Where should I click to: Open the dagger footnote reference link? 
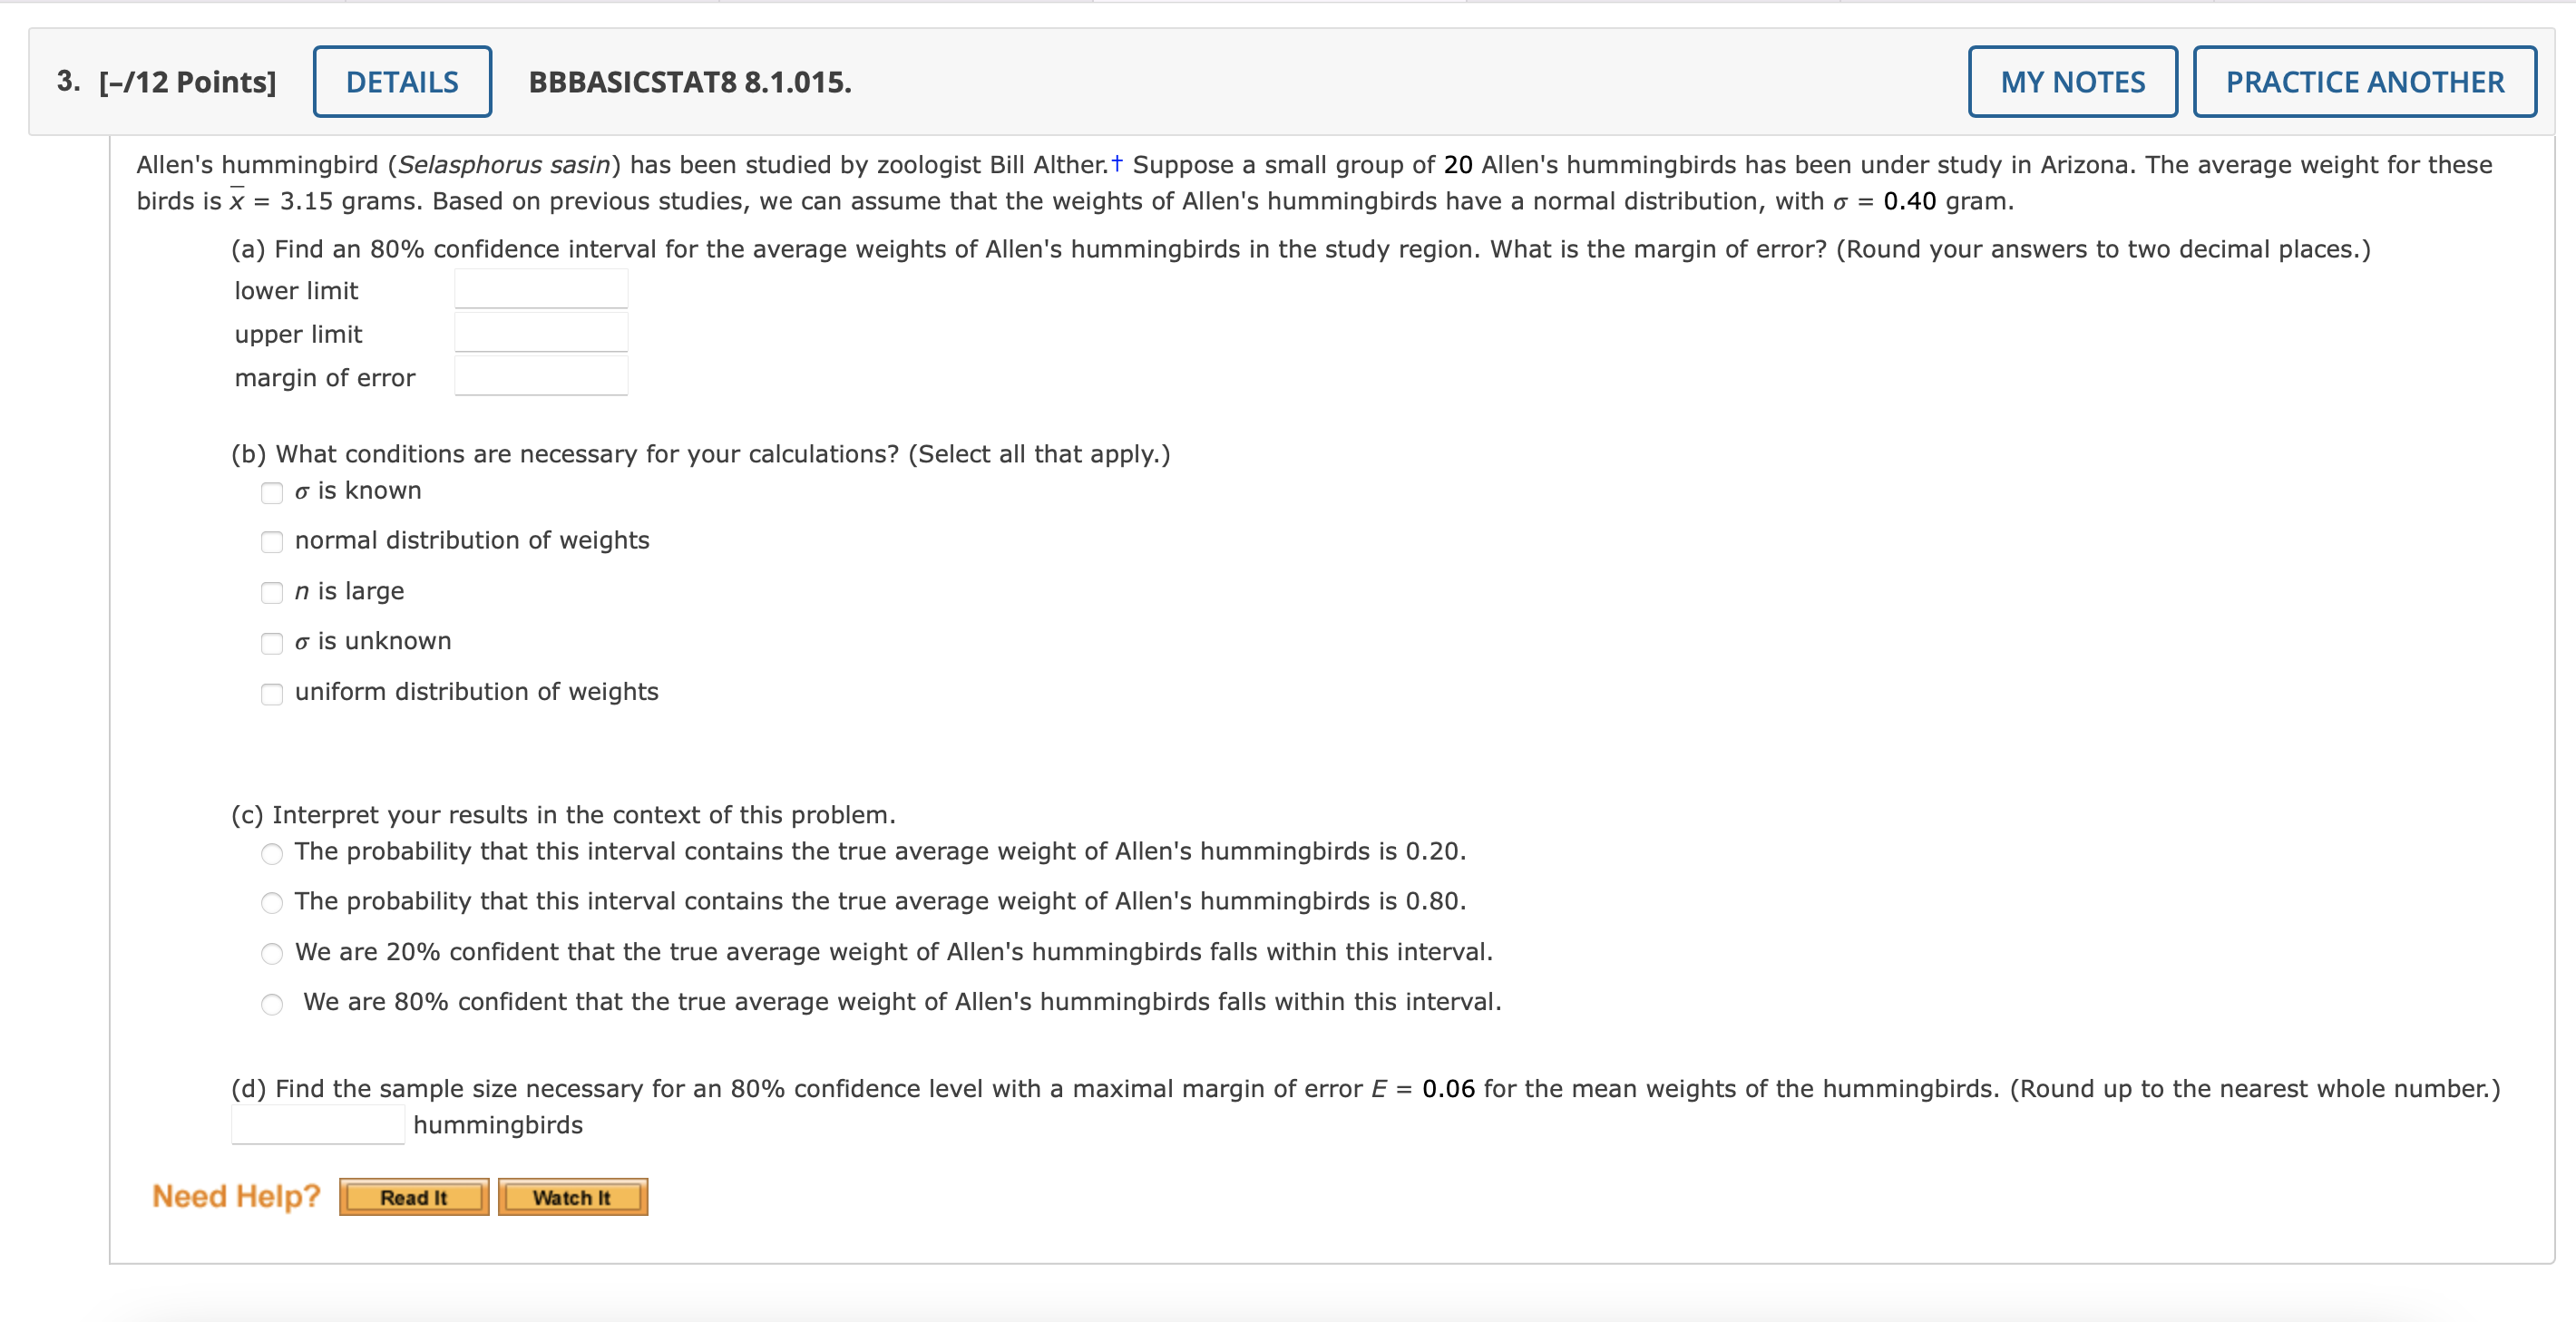(1118, 158)
